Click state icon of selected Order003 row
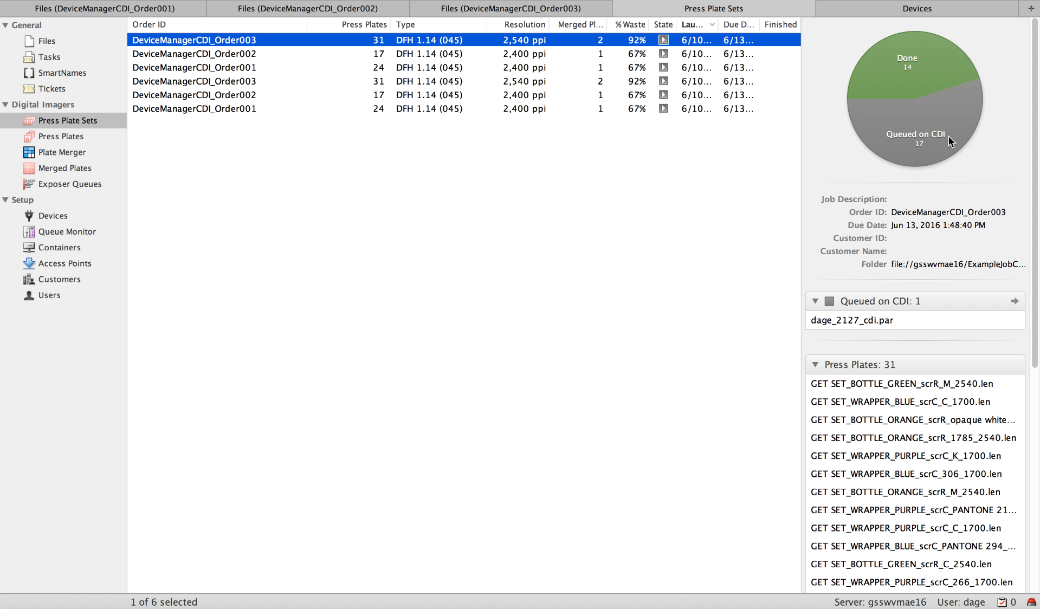 [x=663, y=40]
